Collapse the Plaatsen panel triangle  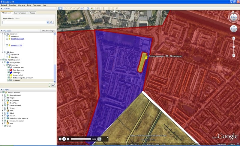[x=1, y=31]
